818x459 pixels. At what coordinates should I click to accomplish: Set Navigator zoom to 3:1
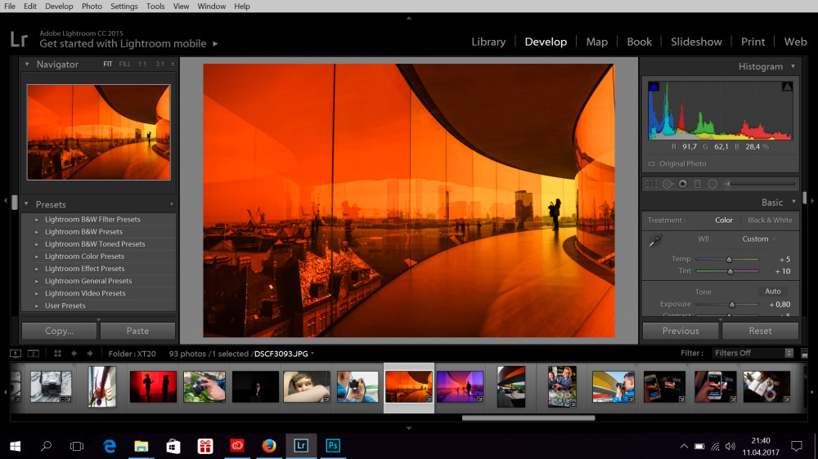pyautogui.click(x=160, y=64)
